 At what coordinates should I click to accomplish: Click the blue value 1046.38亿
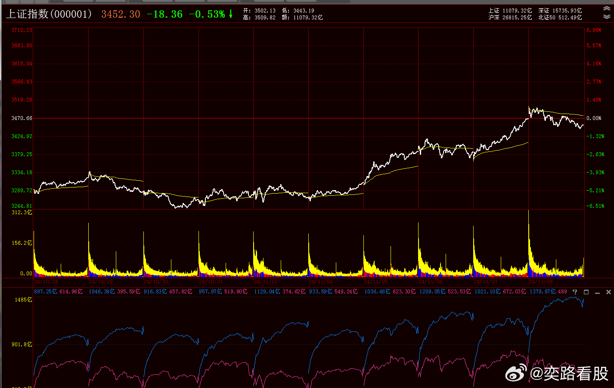102,292
